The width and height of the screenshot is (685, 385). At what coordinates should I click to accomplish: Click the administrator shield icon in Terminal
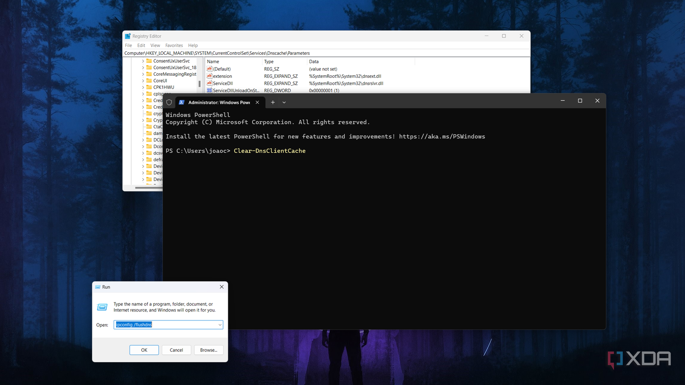click(169, 102)
